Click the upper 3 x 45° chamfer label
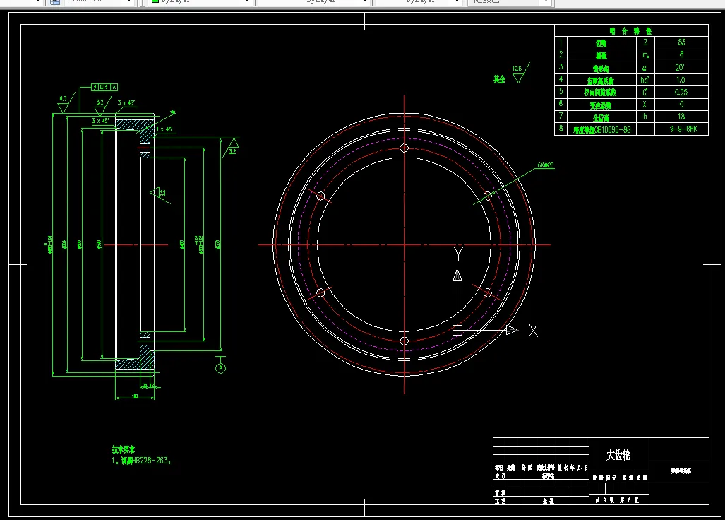 click(126, 102)
